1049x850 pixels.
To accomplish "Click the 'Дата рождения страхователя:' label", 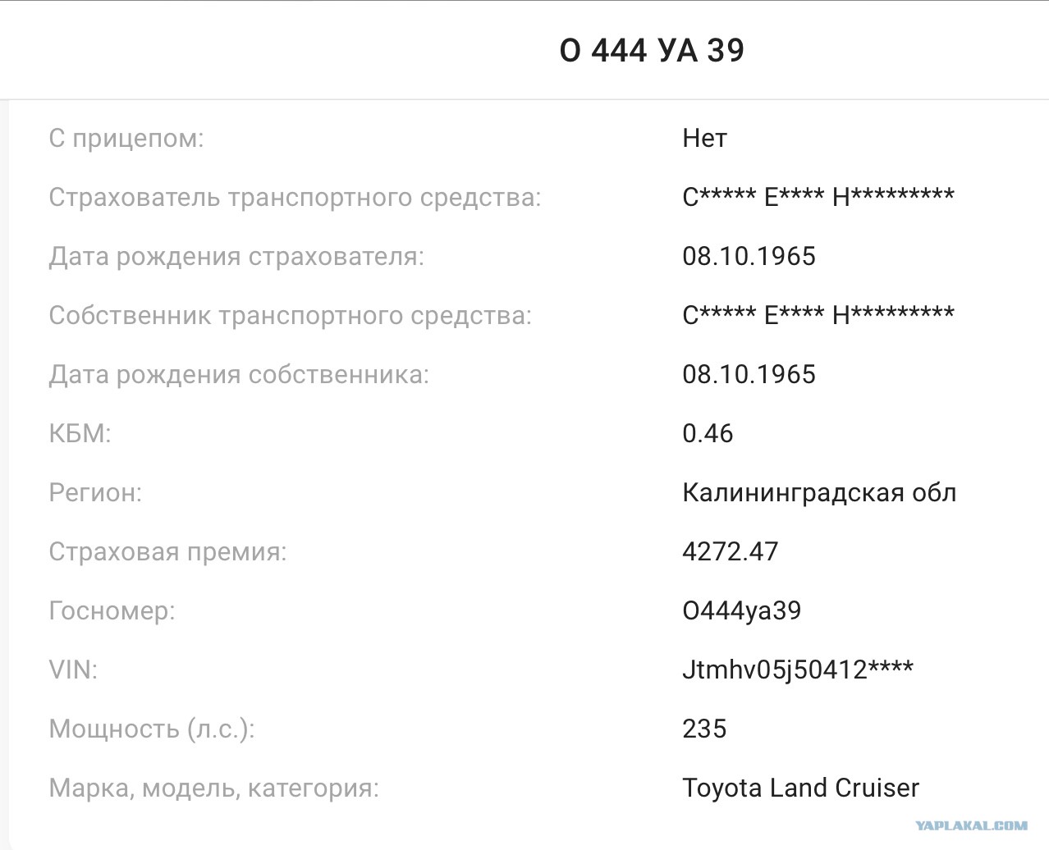I will 237,257.
